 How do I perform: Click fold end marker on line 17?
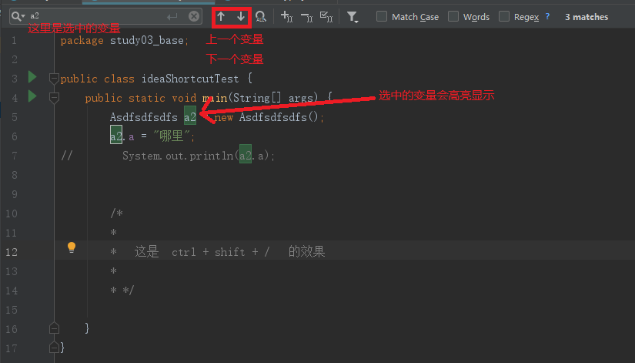click(54, 348)
